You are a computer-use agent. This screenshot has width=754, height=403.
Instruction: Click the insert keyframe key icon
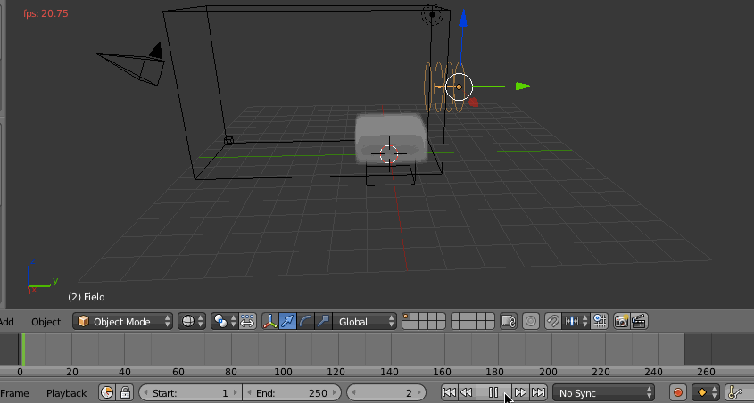click(x=736, y=392)
